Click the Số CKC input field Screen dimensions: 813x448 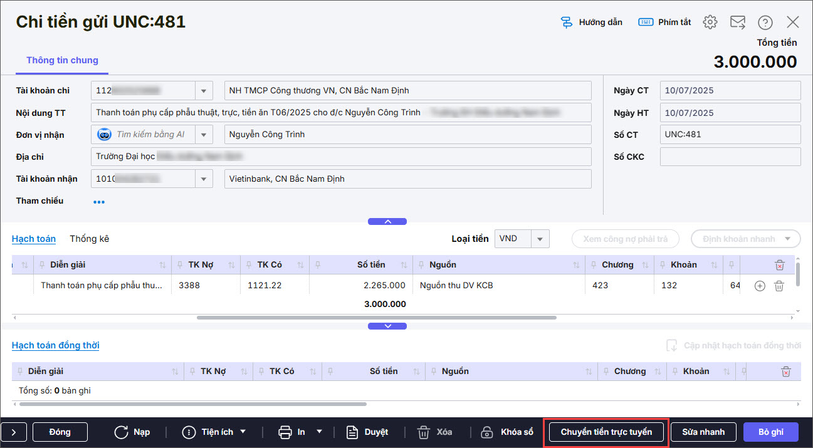click(730, 157)
